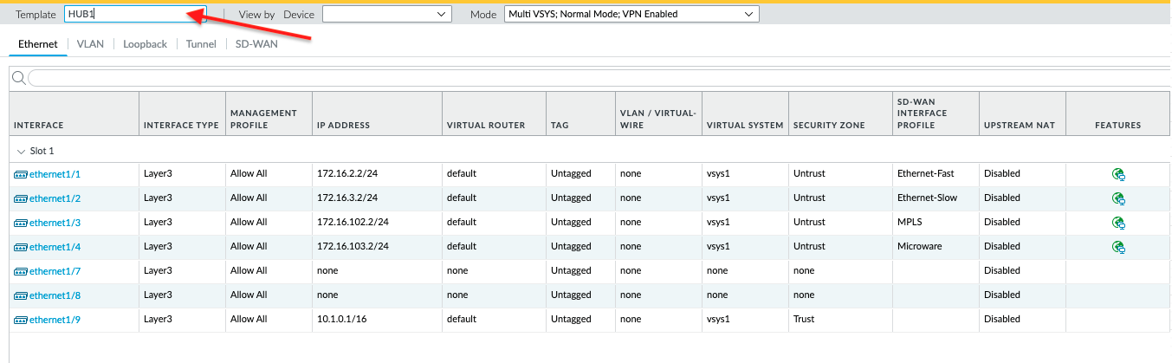Click interface icon beside ethernet1/9
The height and width of the screenshot is (363, 1172).
coord(21,320)
